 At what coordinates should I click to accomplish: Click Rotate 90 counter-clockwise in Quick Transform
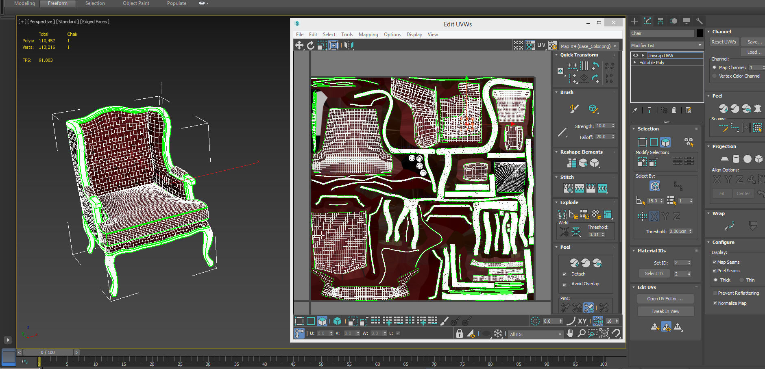pos(595,65)
